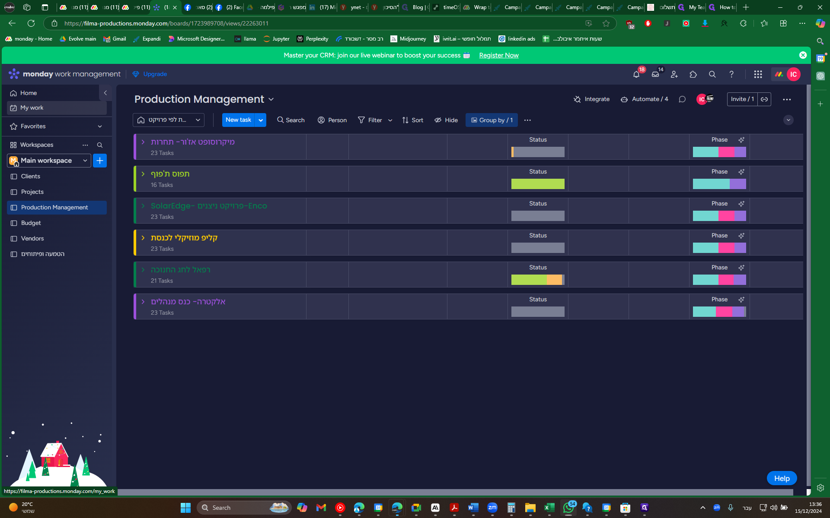Open the products switcher grid icon

click(758, 74)
